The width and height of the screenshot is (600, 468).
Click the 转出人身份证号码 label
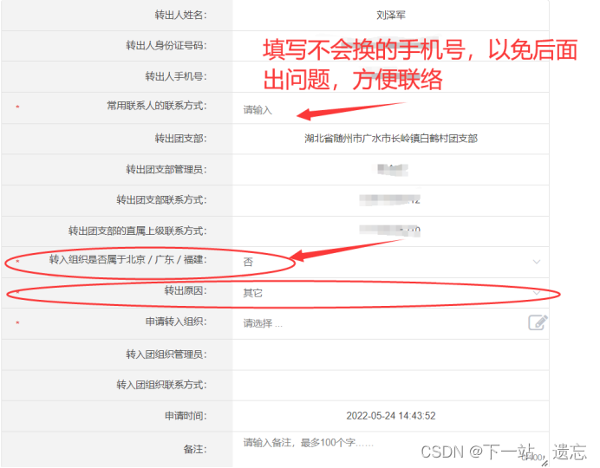(x=166, y=45)
